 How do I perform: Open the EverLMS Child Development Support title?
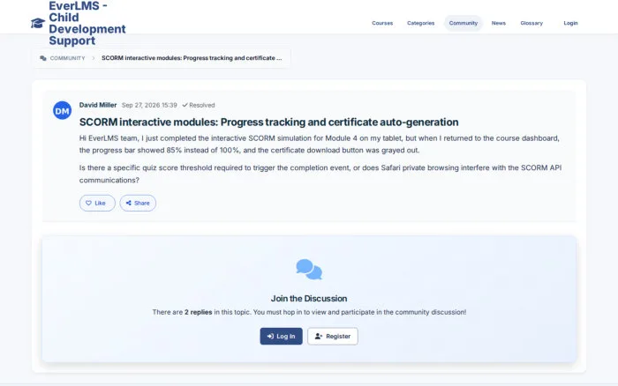pyautogui.click(x=87, y=23)
